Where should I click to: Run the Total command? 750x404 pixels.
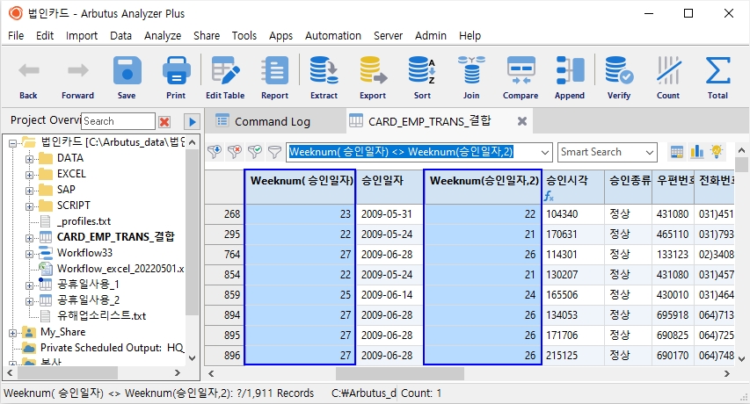pos(717,71)
